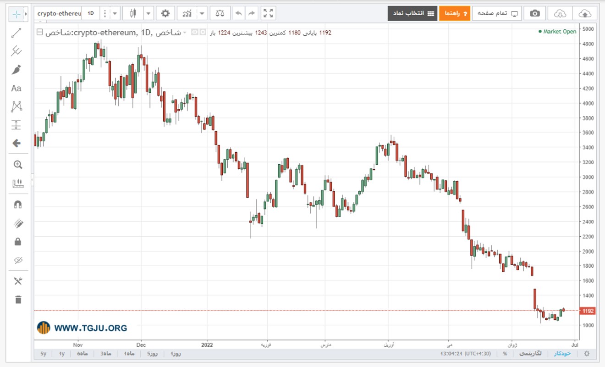
Task: Toggle lock all drawing tools
Action: pos(18,242)
